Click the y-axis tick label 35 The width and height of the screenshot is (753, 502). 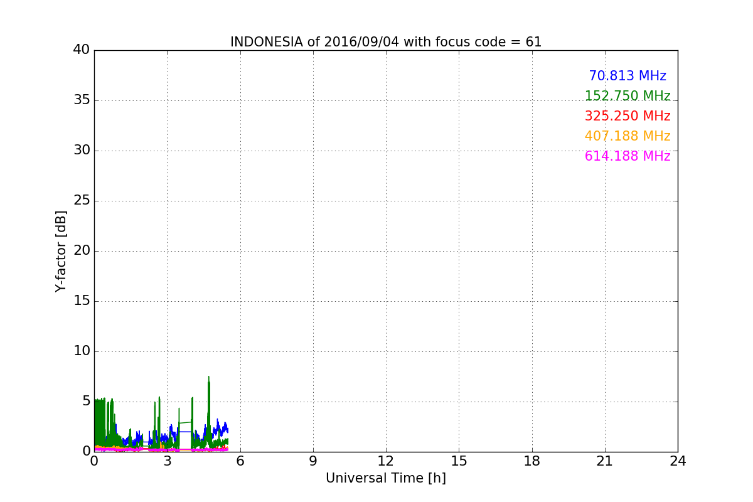tap(81, 100)
